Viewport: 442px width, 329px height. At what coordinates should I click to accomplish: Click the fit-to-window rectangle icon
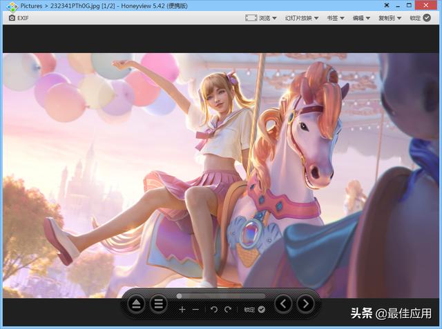pyautogui.click(x=251, y=18)
